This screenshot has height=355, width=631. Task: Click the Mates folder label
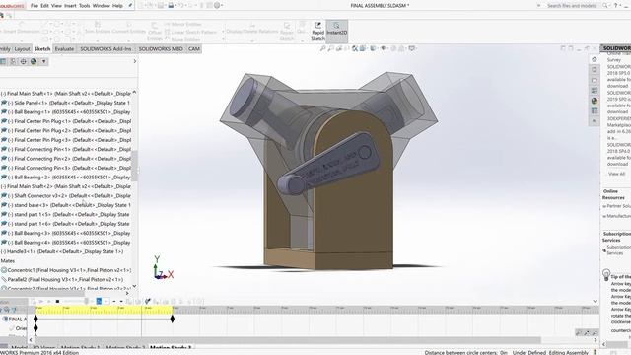tap(8, 260)
